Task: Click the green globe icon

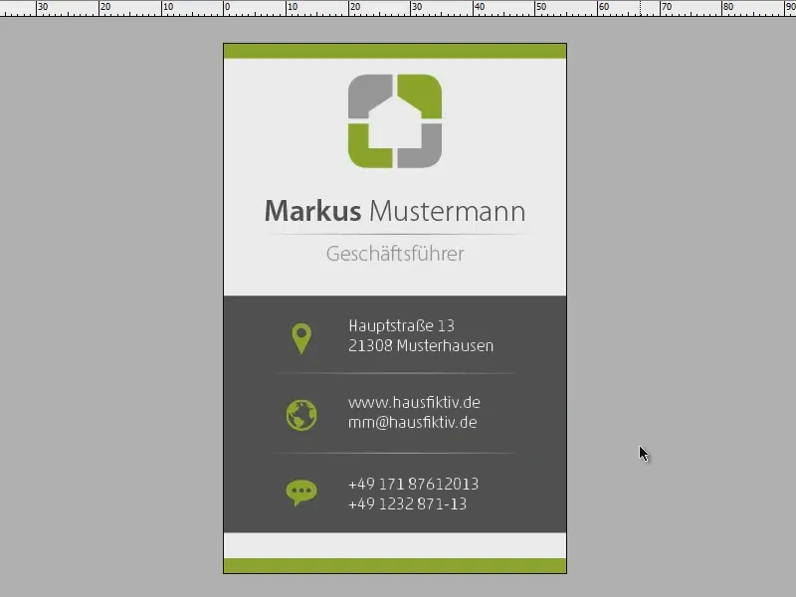Action: coord(301,415)
